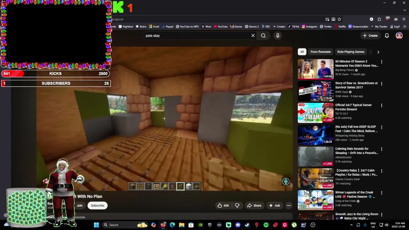Click the Create button

point(370,36)
